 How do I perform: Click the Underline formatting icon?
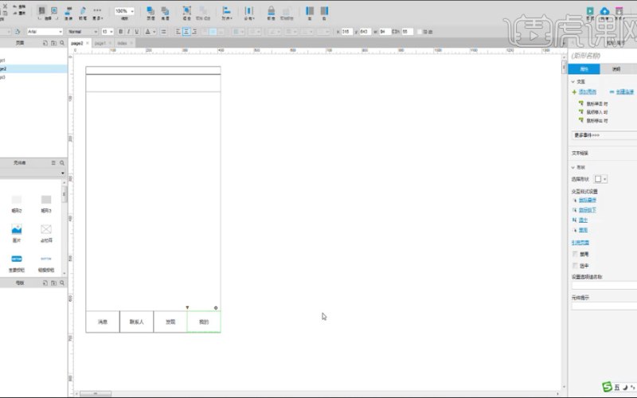click(137, 32)
